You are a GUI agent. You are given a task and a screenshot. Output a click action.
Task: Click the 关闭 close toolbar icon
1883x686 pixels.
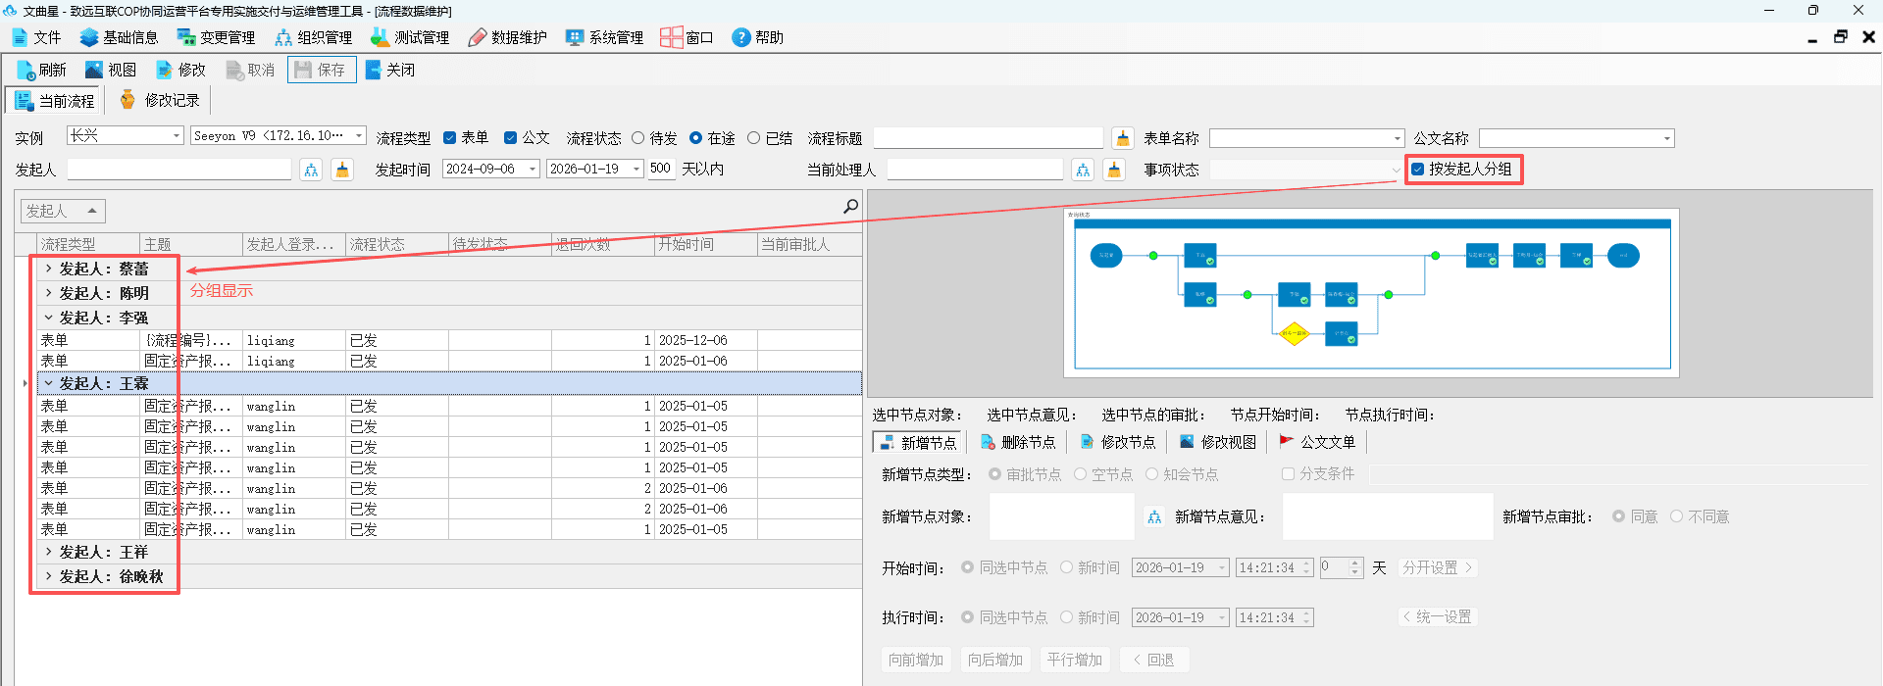[x=374, y=70]
